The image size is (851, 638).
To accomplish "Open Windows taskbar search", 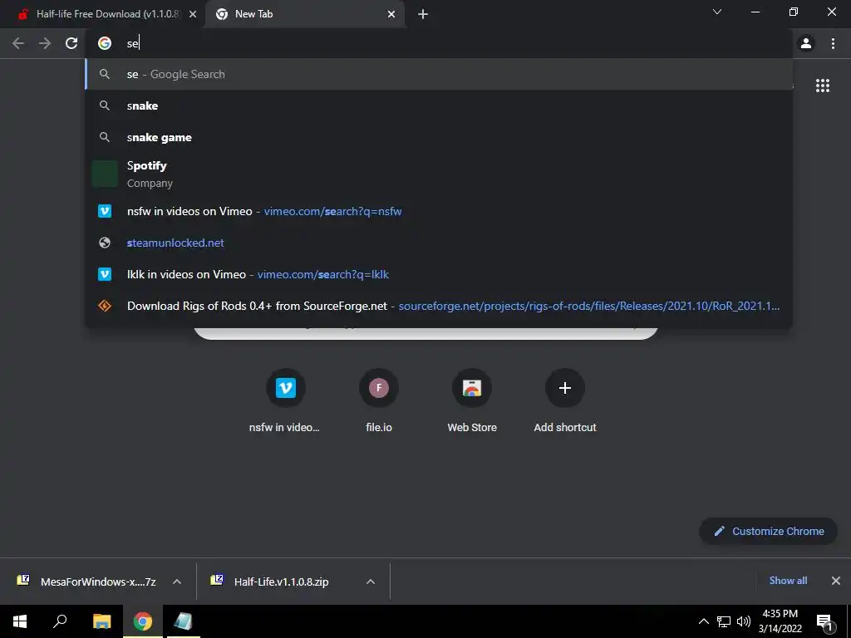I will [x=60, y=621].
